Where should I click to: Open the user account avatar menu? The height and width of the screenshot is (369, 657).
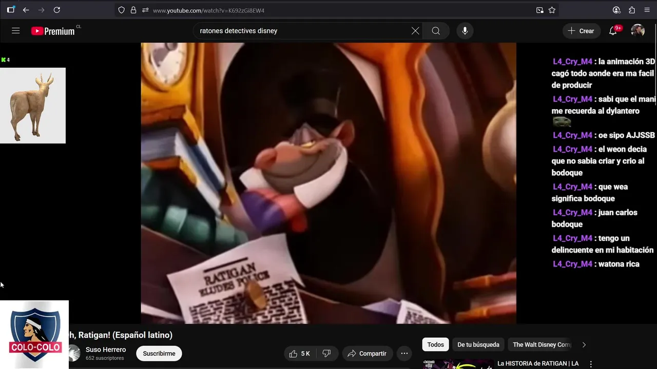(x=637, y=31)
